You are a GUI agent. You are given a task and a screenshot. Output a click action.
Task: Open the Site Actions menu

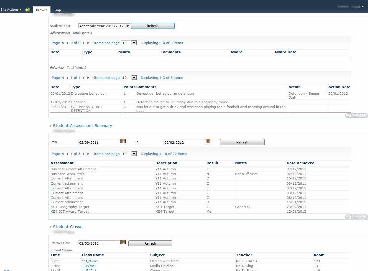point(11,10)
